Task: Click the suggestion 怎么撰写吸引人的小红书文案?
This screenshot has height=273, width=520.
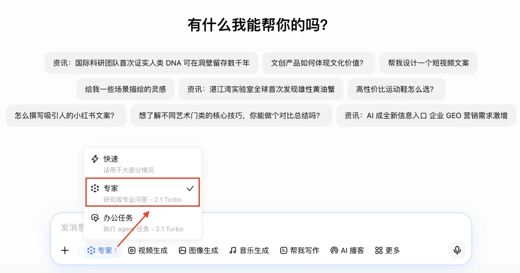Action: click(66, 115)
